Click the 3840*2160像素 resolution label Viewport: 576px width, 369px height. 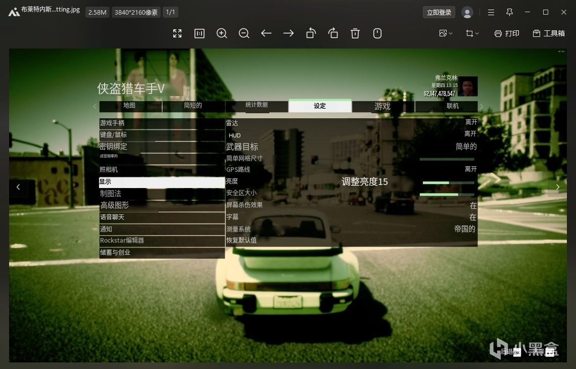[x=136, y=12]
